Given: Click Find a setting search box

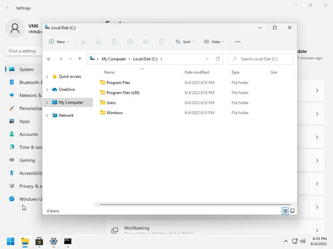Looking at the screenshot, I should (x=23, y=51).
